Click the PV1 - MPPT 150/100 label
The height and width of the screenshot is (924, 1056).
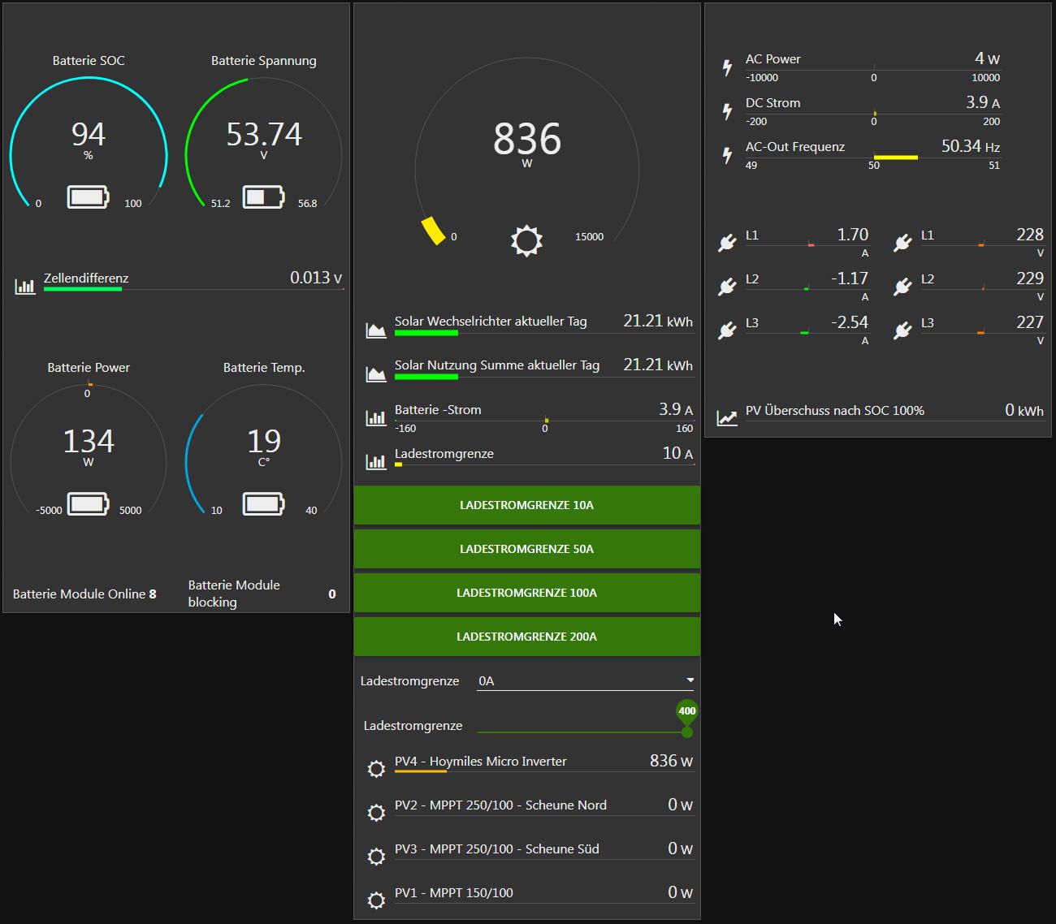click(454, 892)
